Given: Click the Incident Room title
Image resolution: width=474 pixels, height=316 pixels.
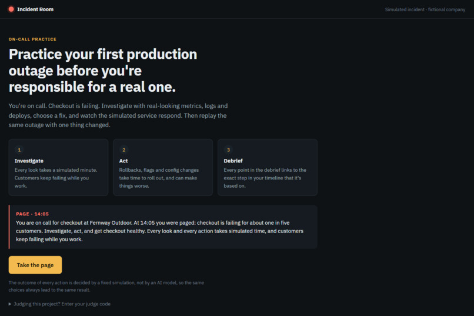Looking at the screenshot, I should tap(35, 9).
